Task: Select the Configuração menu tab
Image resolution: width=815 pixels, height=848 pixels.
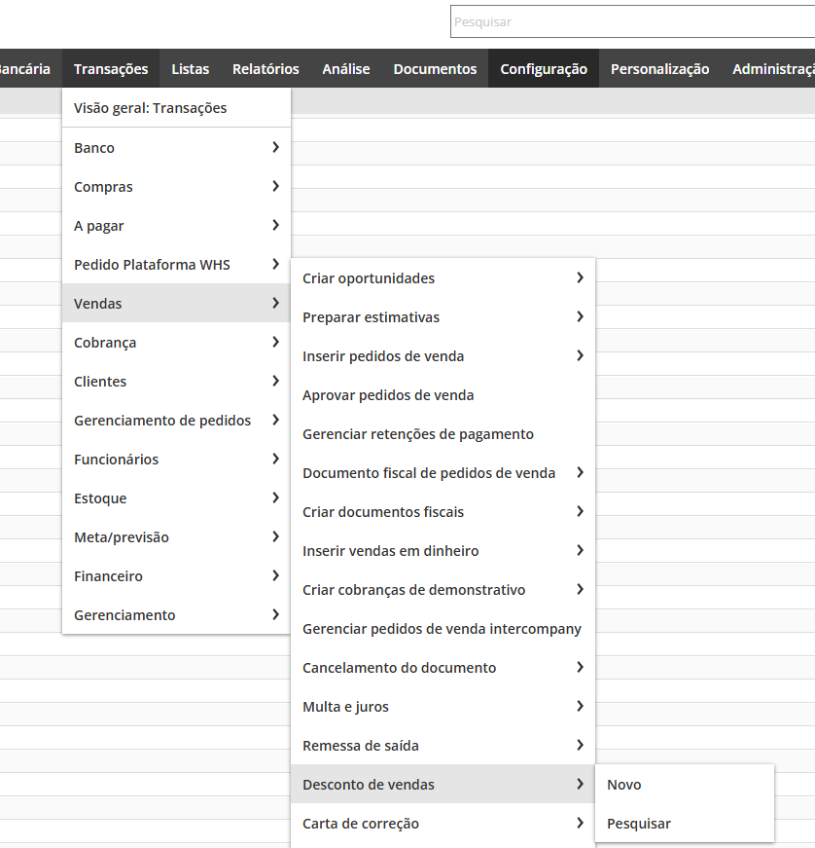Action: pyautogui.click(x=543, y=69)
